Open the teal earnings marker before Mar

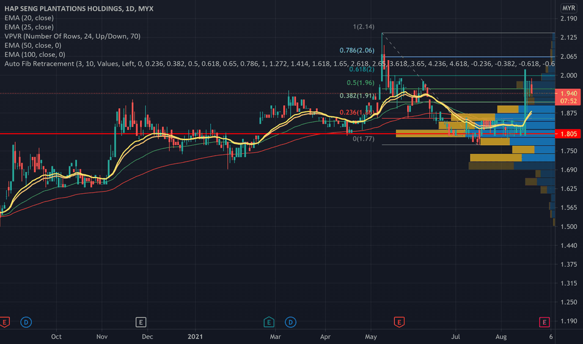click(x=269, y=322)
